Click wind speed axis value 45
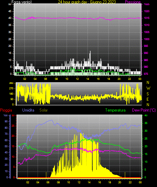Image resolution: width=157 pixels, height=187 pixels. tap(10, 11)
